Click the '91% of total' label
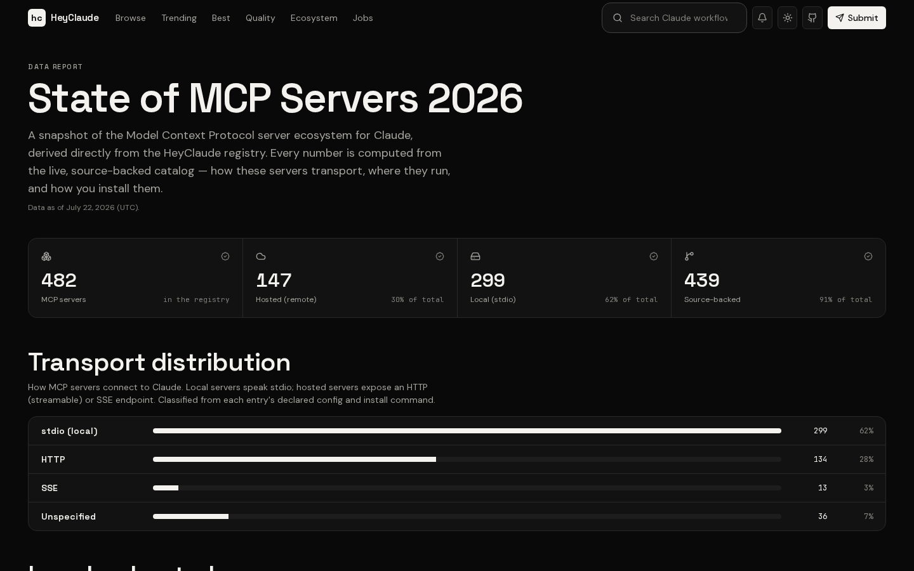 tap(846, 299)
